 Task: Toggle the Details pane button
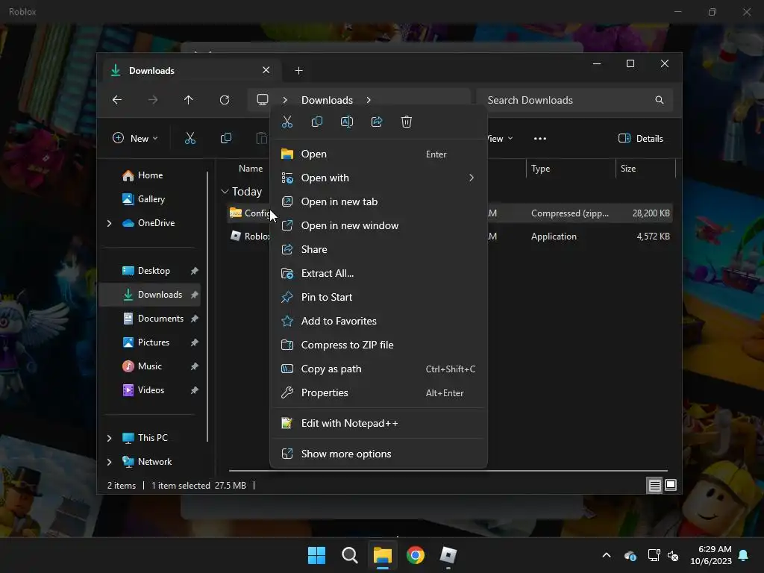(x=640, y=138)
